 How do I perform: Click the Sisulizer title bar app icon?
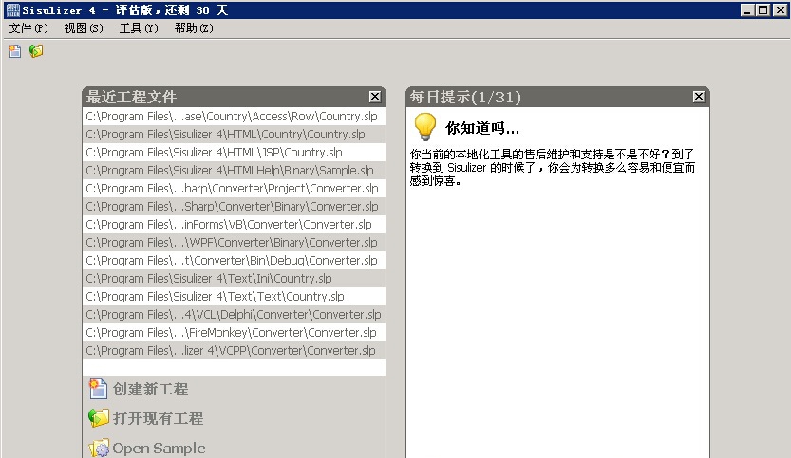click(x=12, y=9)
